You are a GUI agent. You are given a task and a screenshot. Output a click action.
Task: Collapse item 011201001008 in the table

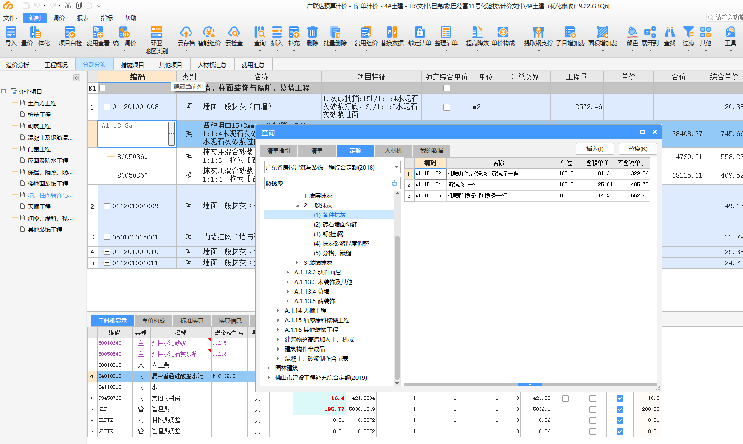pos(107,107)
